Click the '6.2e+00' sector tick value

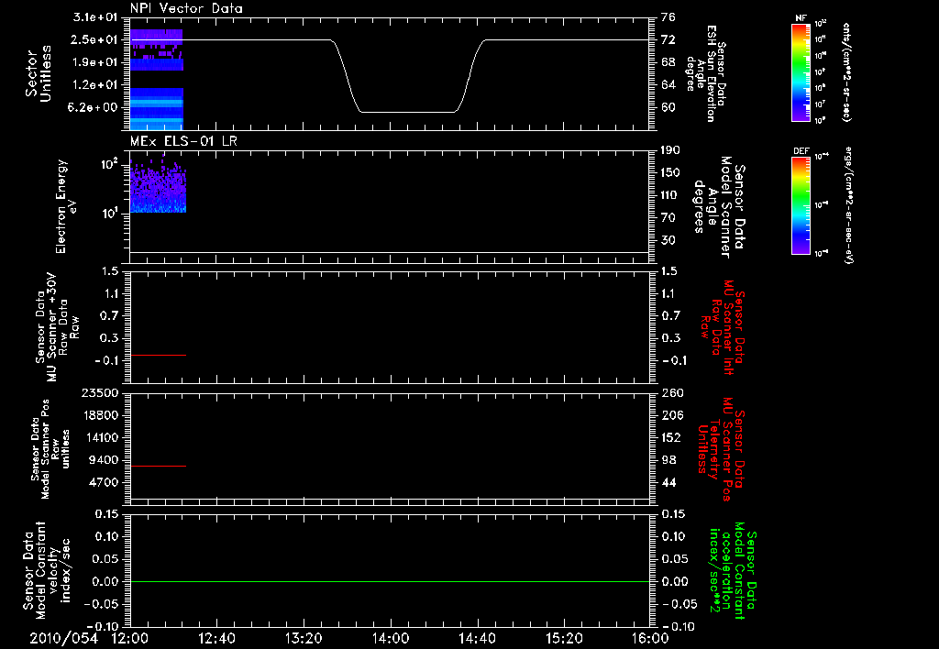click(94, 107)
